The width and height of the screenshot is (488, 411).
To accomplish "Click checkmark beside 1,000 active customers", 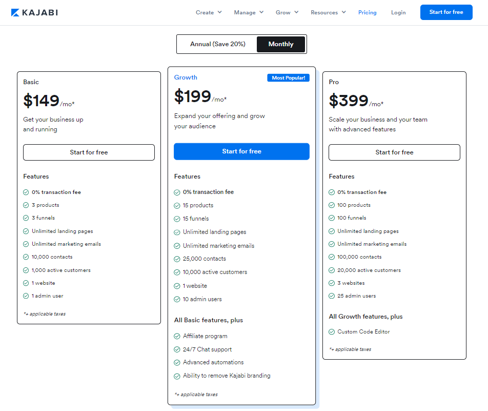I will point(26,270).
